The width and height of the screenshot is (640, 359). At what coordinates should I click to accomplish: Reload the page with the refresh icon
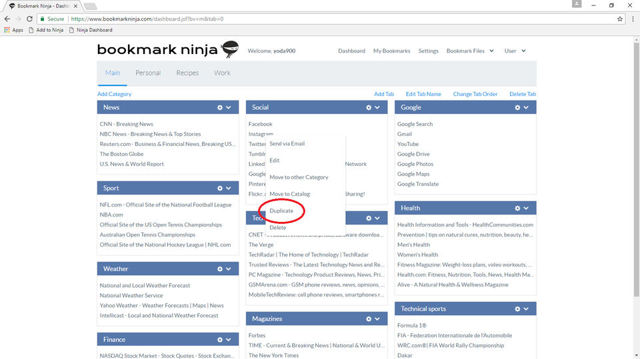coord(29,19)
